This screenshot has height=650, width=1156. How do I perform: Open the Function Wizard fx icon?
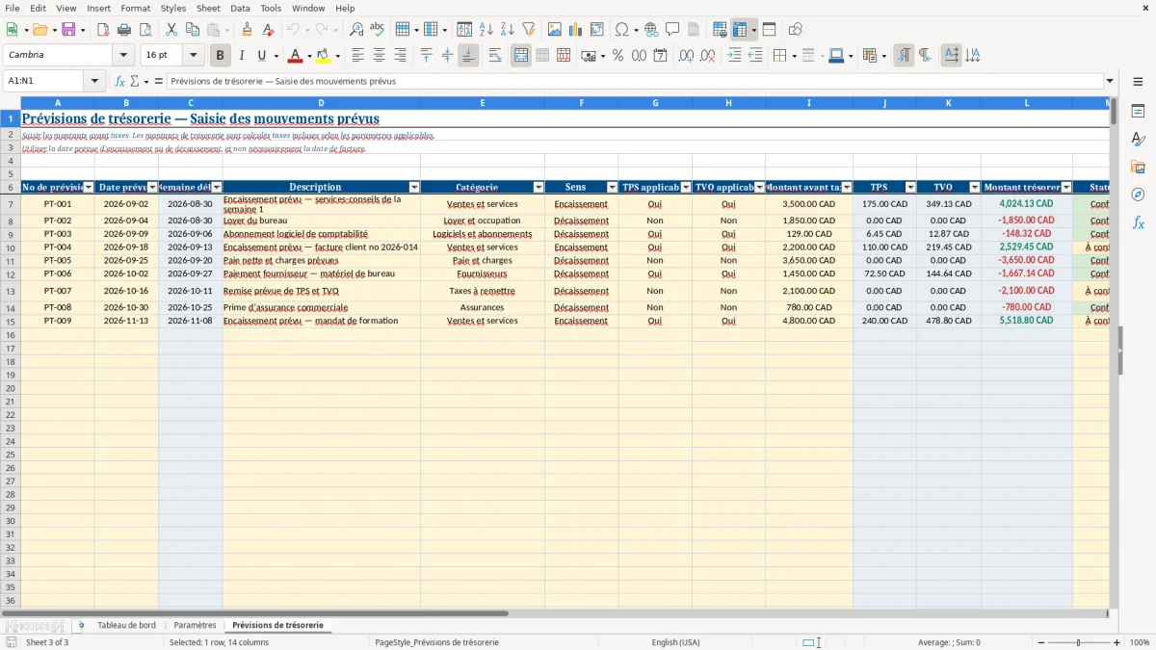tap(120, 81)
